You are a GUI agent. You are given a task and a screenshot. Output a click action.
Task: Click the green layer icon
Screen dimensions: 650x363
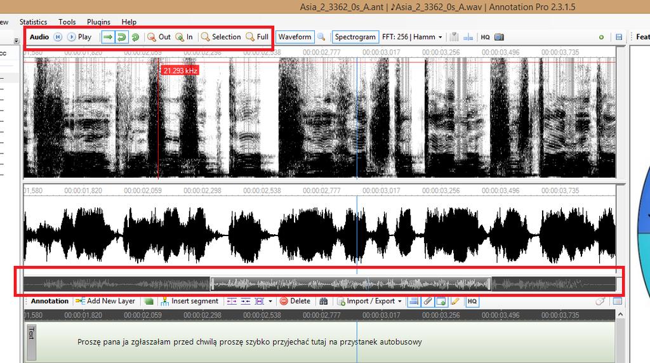point(149,301)
